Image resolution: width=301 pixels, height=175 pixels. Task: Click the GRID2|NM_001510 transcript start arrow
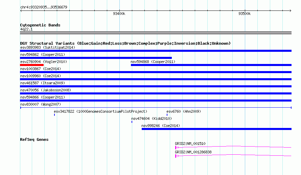click(x=177, y=148)
